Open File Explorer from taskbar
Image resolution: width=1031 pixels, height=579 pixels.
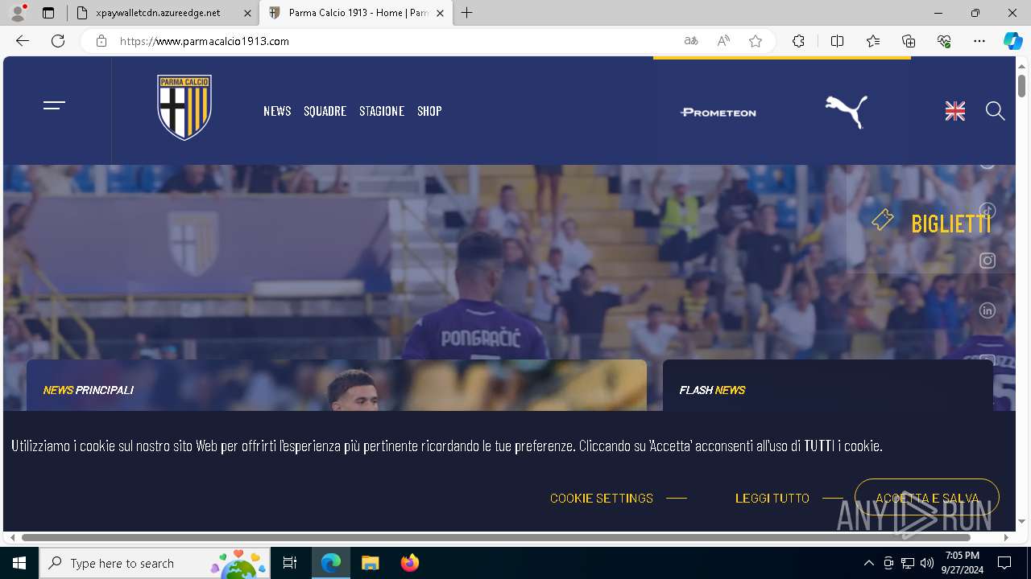tap(370, 563)
